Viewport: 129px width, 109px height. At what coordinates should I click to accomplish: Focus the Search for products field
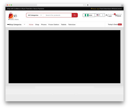[58, 15]
